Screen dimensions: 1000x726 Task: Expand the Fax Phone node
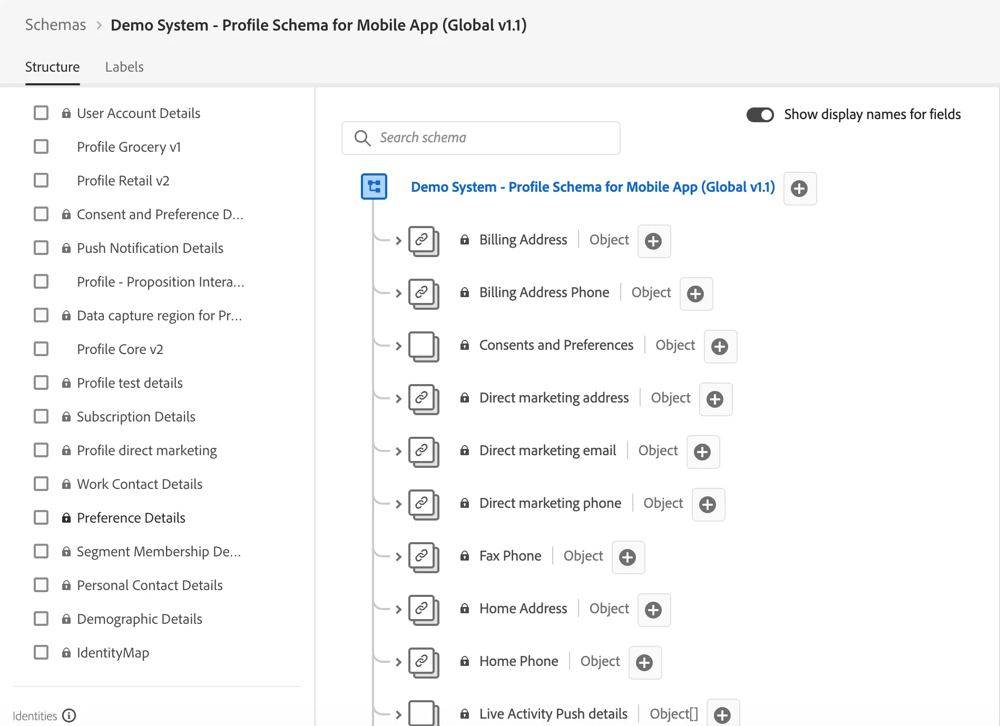398,557
